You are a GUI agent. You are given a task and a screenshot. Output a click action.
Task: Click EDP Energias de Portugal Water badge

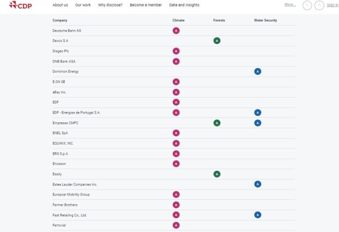point(258,112)
